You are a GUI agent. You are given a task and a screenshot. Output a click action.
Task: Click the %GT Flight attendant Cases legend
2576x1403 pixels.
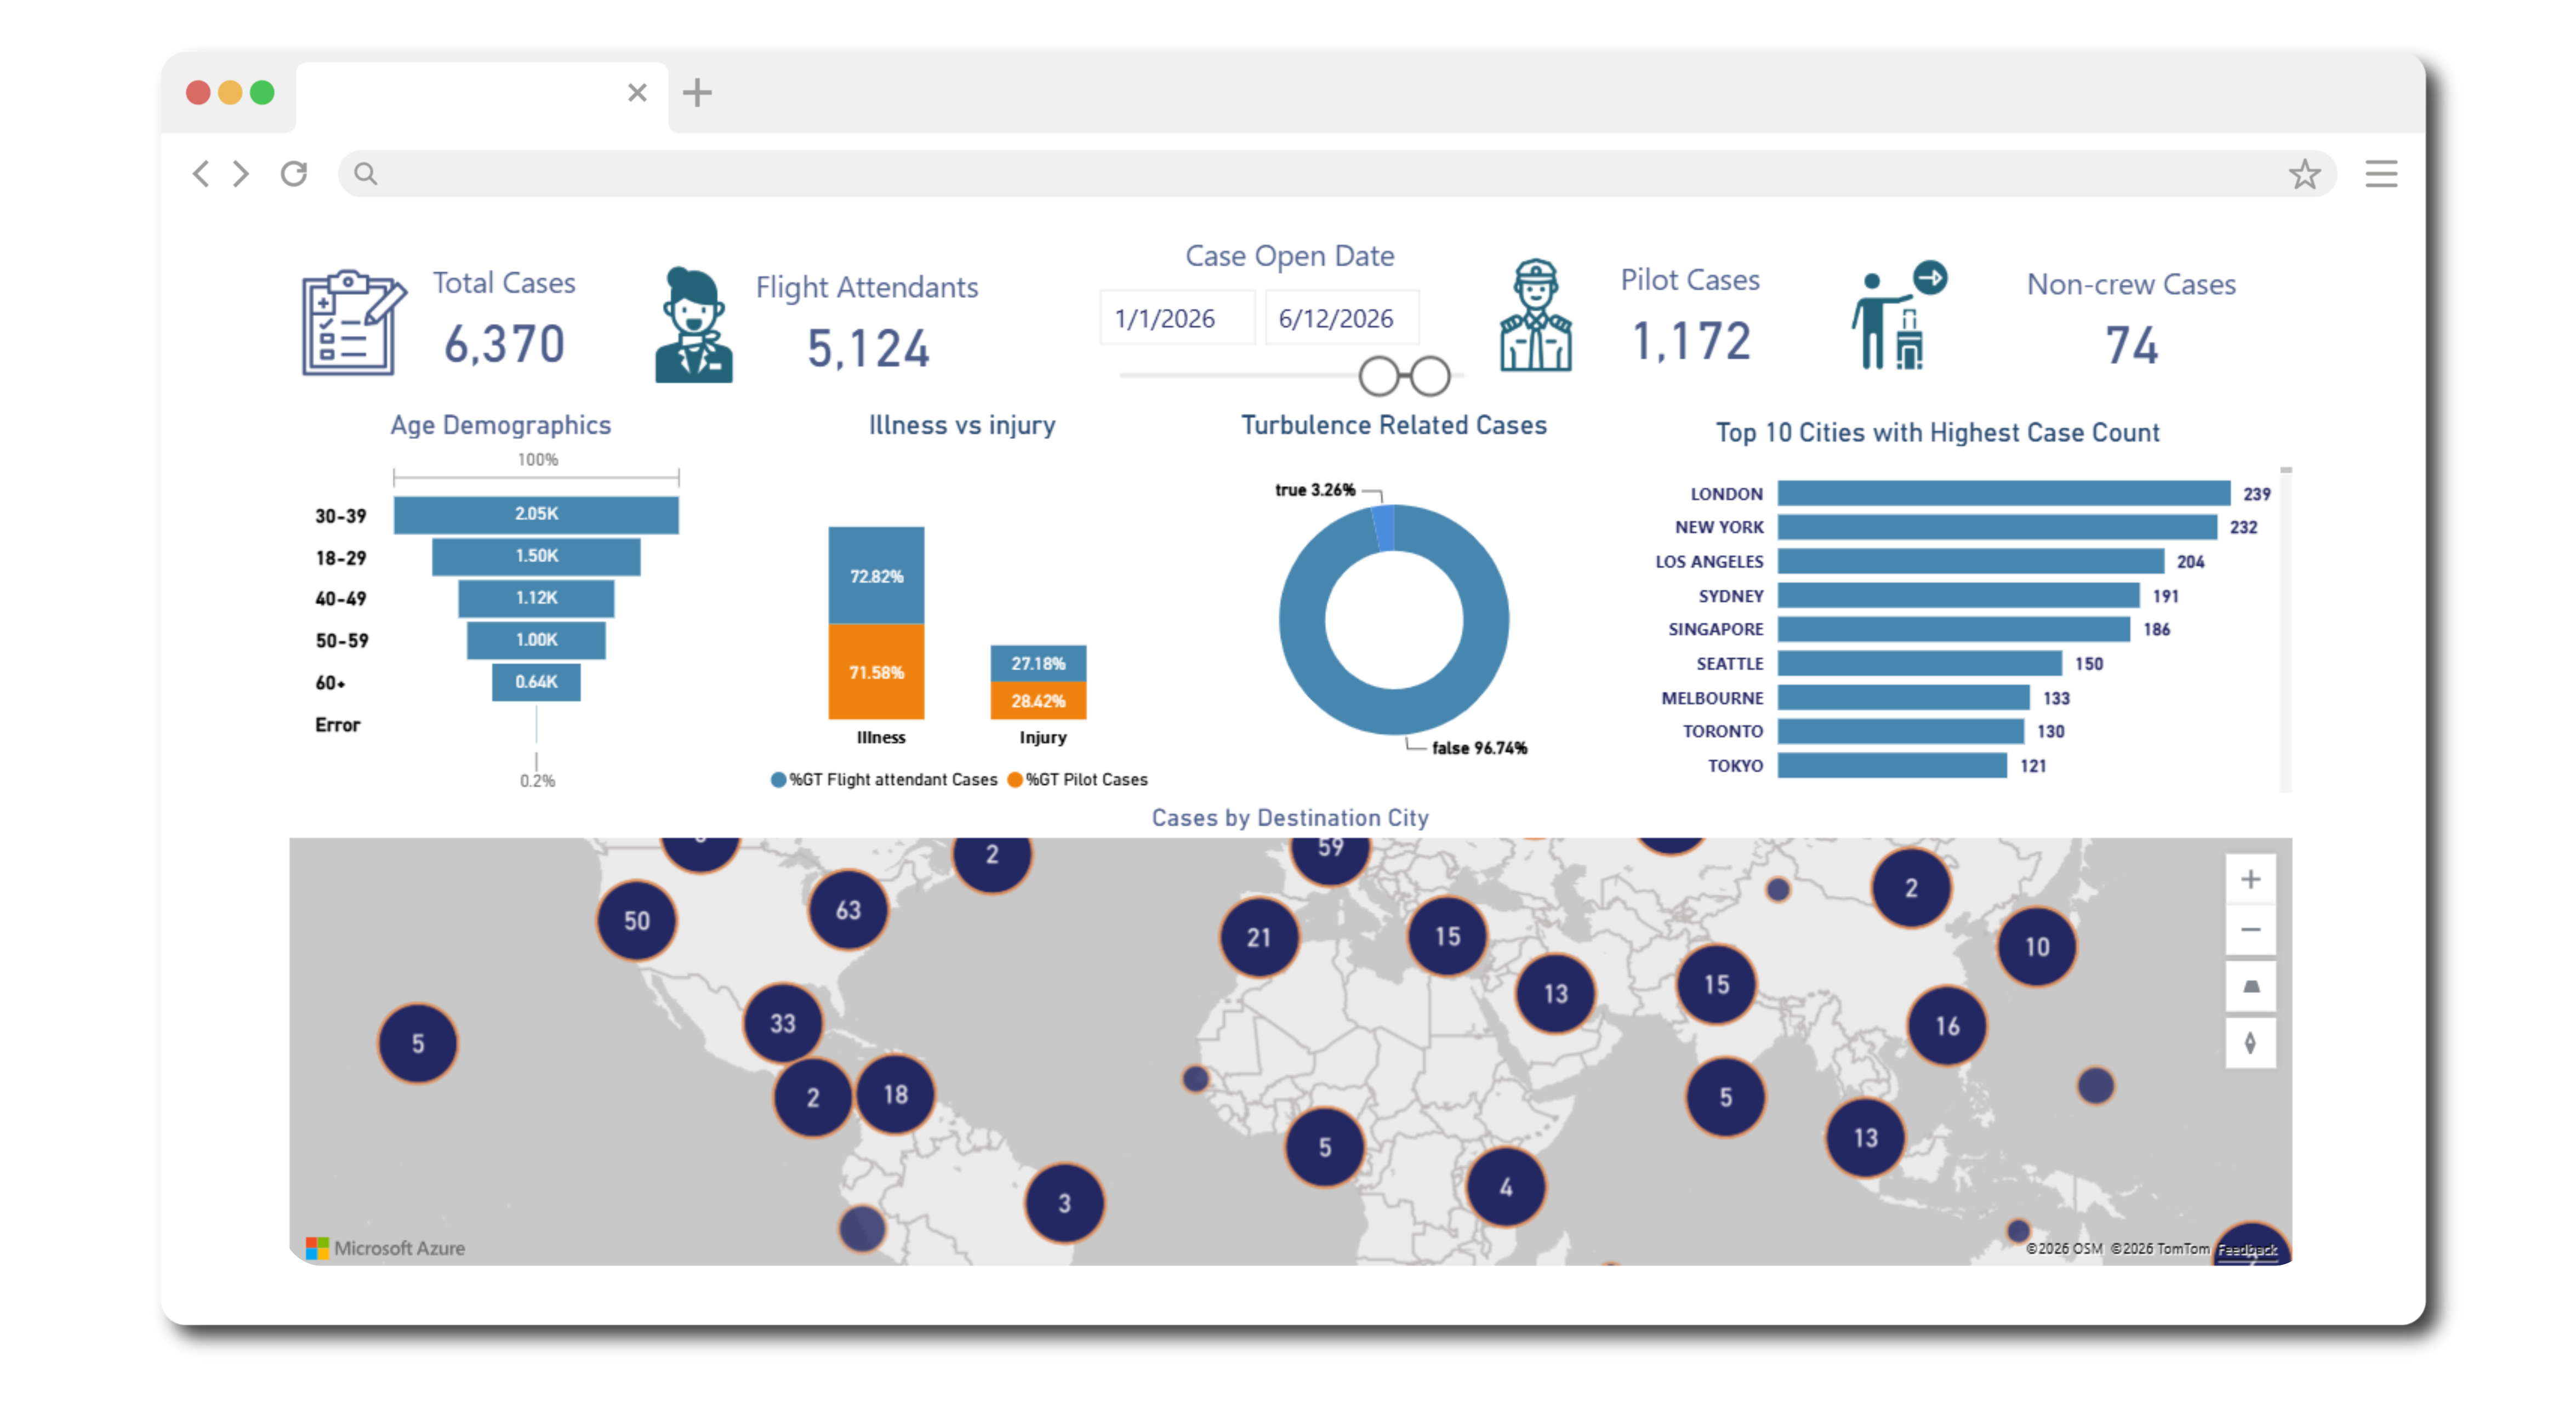click(x=884, y=780)
